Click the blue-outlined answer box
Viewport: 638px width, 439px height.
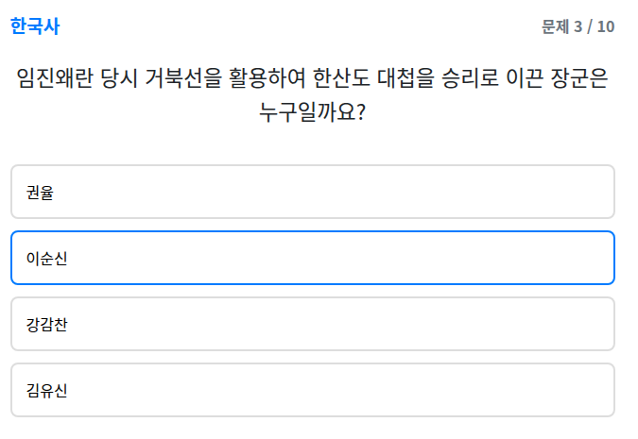(x=312, y=258)
